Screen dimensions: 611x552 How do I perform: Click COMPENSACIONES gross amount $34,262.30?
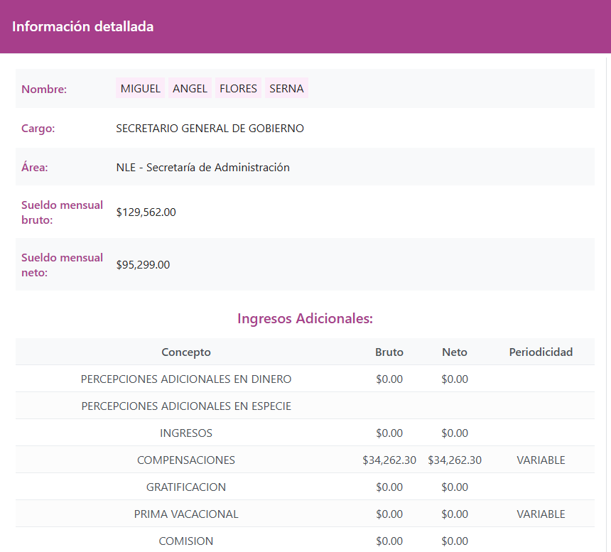[x=389, y=460]
